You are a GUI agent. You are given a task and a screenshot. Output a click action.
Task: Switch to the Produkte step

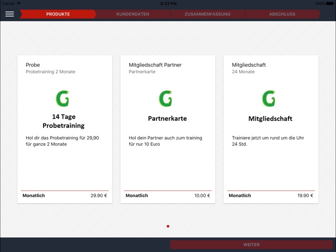(x=58, y=14)
